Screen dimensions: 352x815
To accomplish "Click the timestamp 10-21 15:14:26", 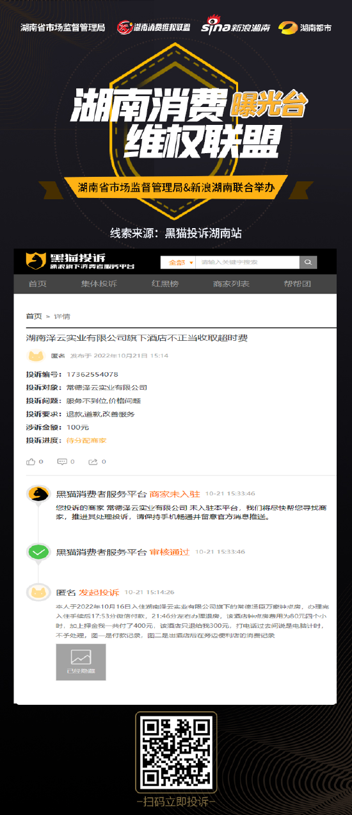I will click(x=149, y=592).
